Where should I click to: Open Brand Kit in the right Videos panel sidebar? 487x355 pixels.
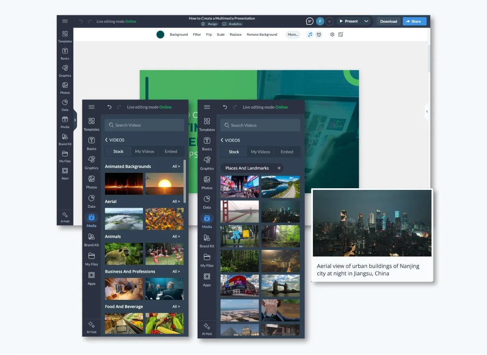coord(207,241)
